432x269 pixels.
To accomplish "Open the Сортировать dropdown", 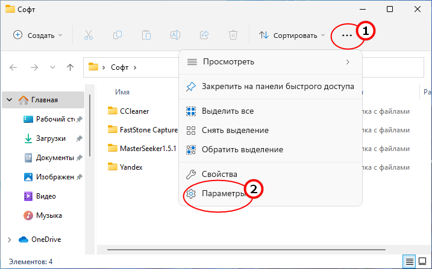I will click(x=292, y=36).
